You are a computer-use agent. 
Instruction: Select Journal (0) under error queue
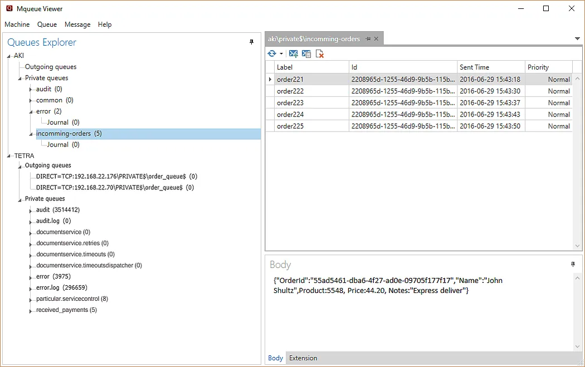pos(64,123)
